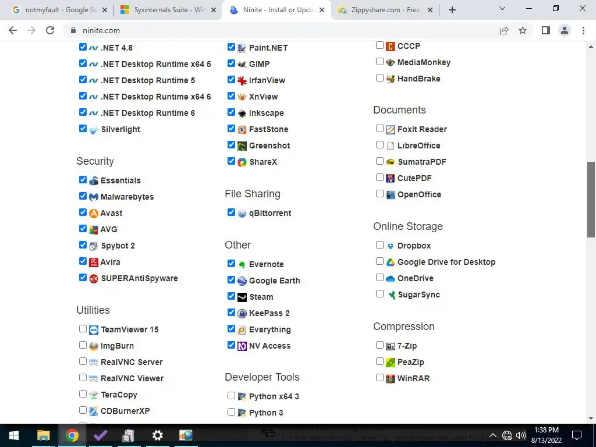Image resolution: width=596 pixels, height=447 pixels.
Task: Check the LibreOffice checkbox
Action: pos(379,145)
